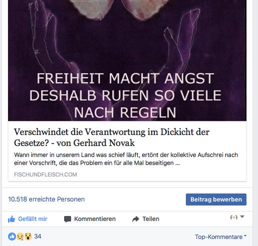
Task: Open the purple Freiheit macht Angst preview image
Action: point(127,60)
